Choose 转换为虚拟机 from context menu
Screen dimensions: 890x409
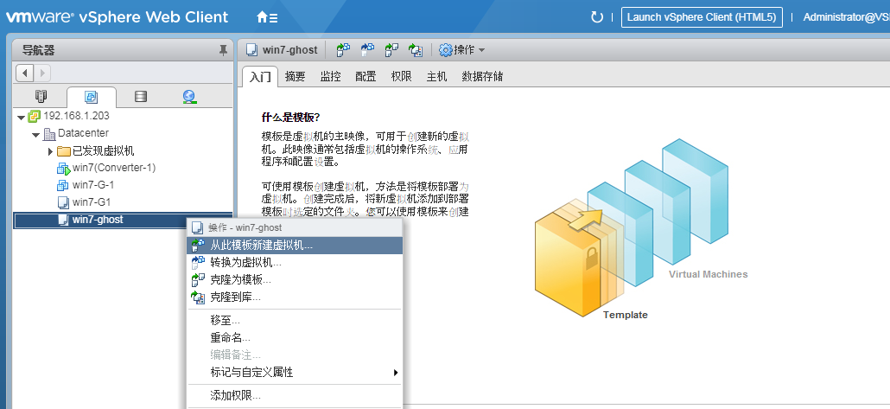tap(295, 263)
